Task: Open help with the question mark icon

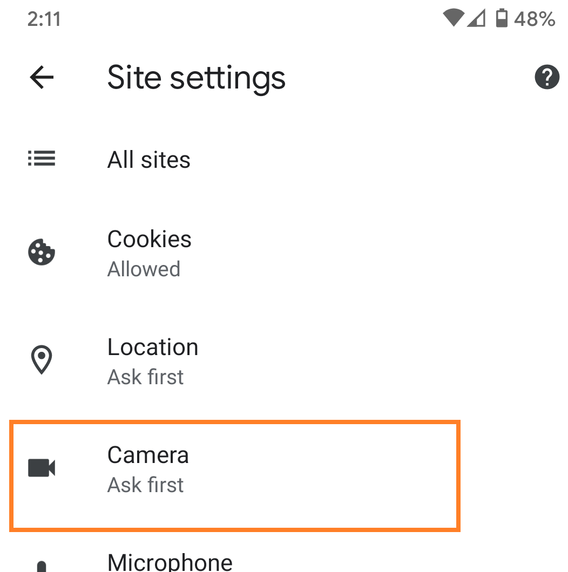Action: coord(546,77)
